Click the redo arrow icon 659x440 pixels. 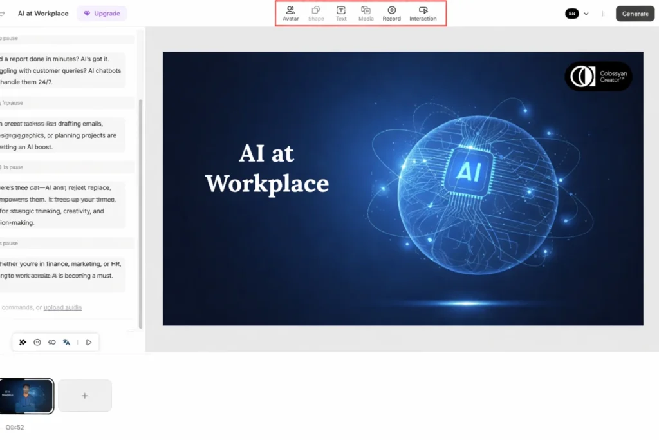pyautogui.click(x=2, y=14)
